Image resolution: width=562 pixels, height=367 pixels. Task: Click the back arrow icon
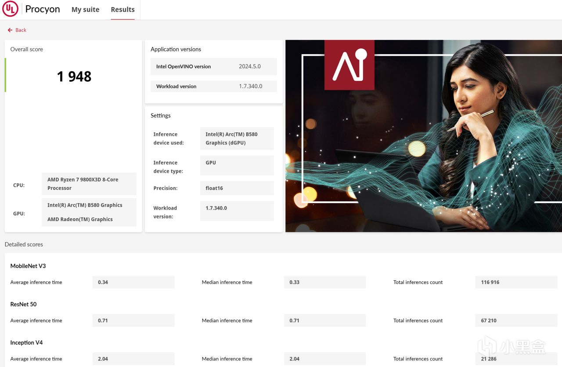point(10,30)
